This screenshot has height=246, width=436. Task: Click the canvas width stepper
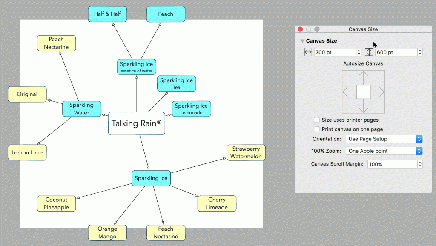pos(359,52)
